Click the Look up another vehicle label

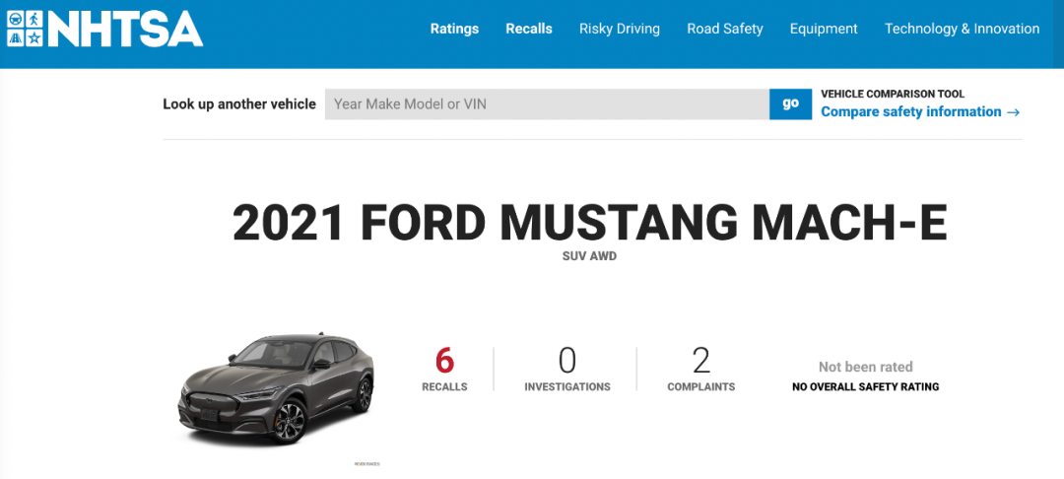pos(239,104)
